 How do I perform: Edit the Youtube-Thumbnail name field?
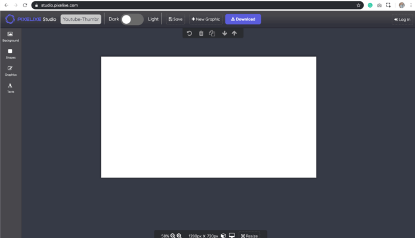pyautogui.click(x=80, y=19)
